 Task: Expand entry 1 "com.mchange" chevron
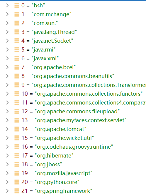pos(7,14)
